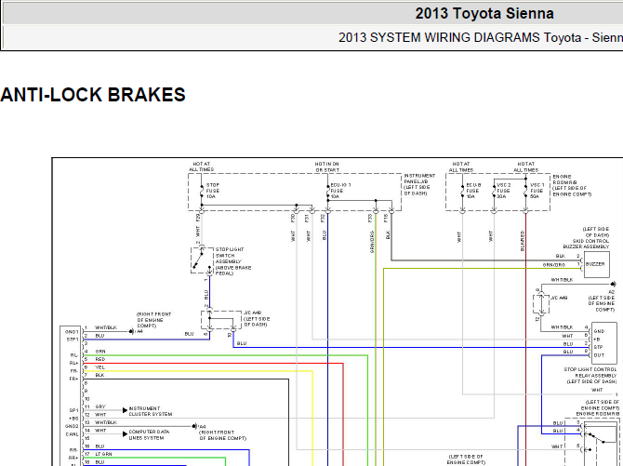Select the '2013 SYSTEM WIRING DIAGRAMS' subtitle line
This screenshot has height=466, width=623.
point(481,37)
